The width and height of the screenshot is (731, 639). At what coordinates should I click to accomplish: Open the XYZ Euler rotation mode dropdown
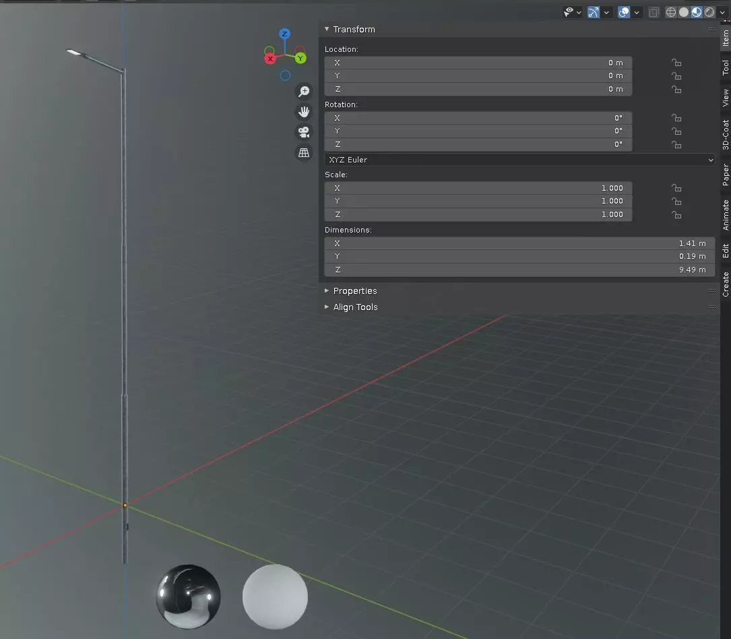coord(519,160)
